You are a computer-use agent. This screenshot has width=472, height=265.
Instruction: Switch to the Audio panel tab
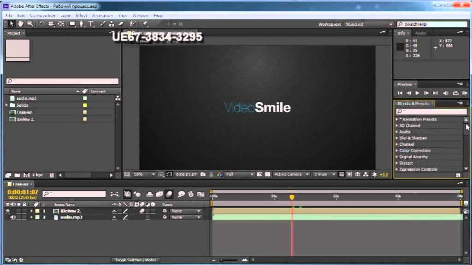tap(420, 33)
